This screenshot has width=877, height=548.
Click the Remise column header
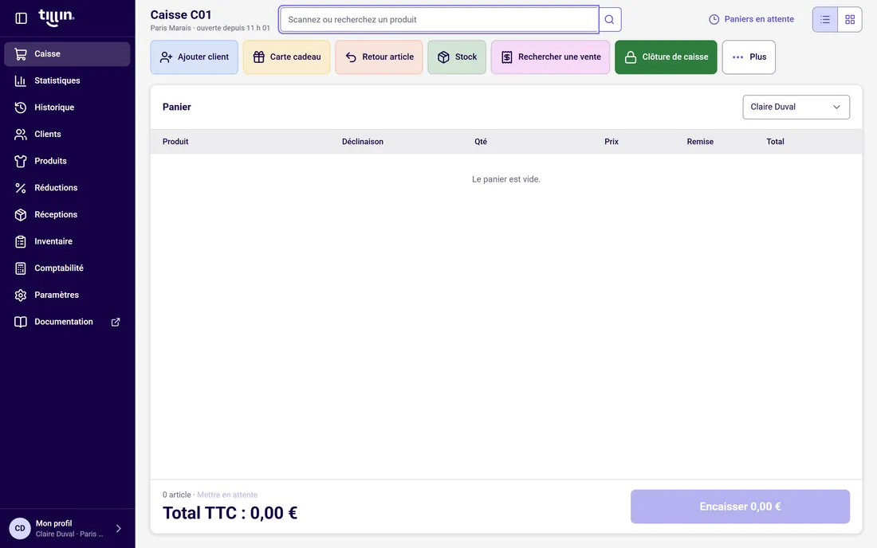tap(700, 142)
